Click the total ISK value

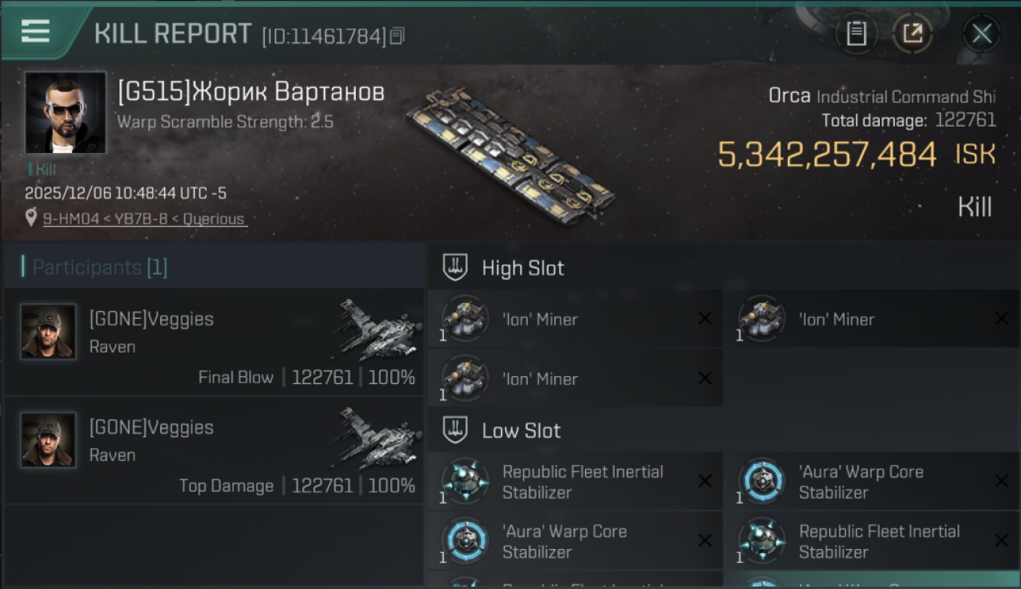(x=827, y=155)
